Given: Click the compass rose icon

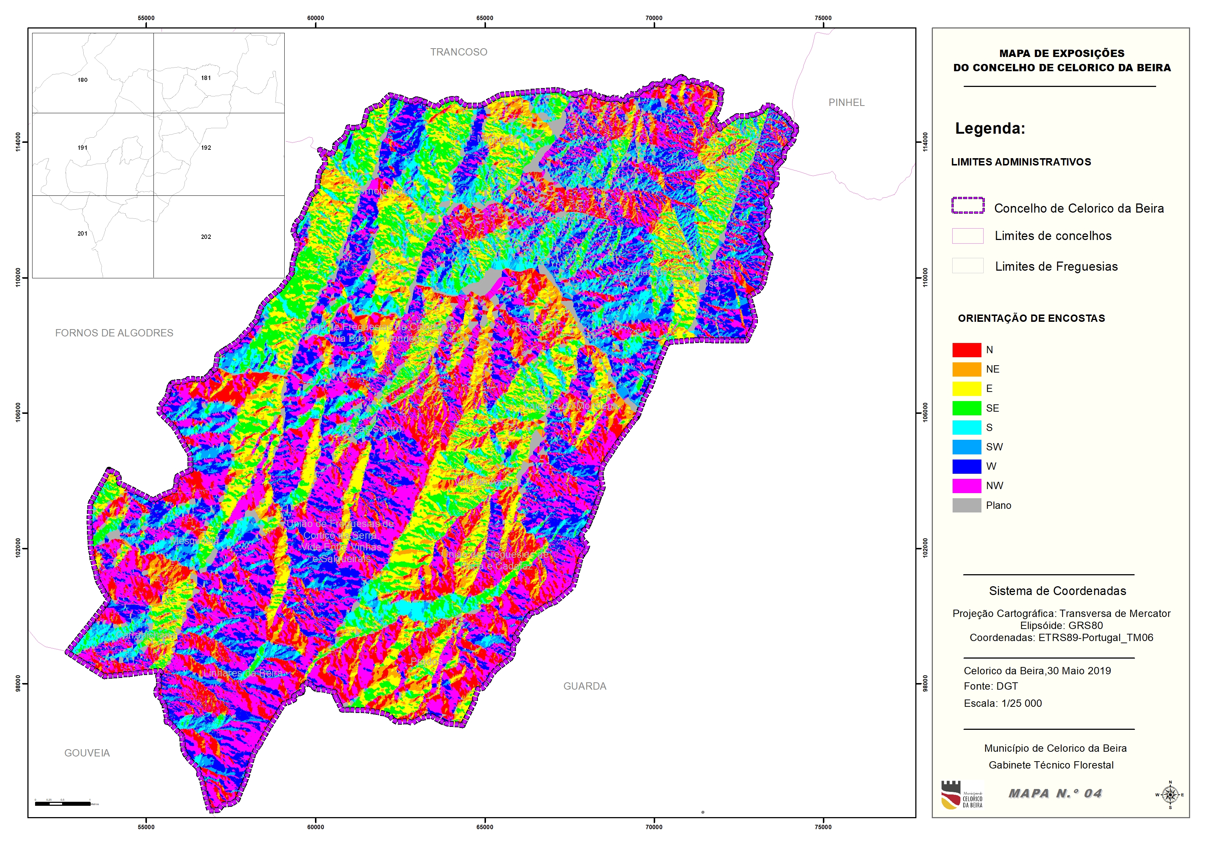Looking at the screenshot, I should coord(1170,794).
